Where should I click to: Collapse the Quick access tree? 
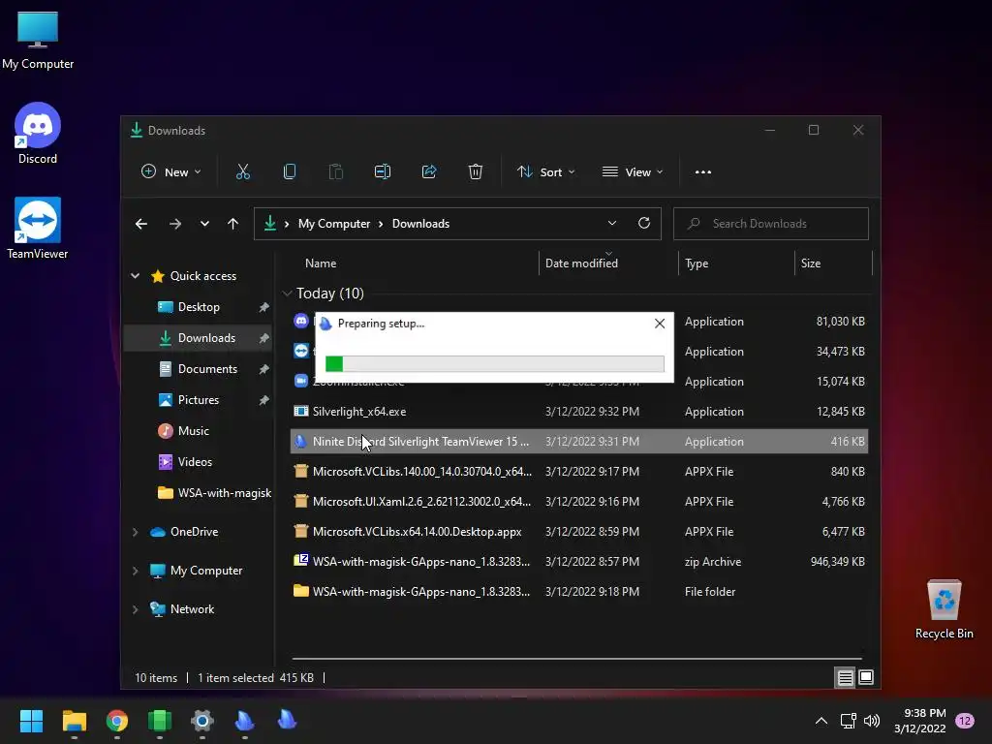(x=135, y=276)
